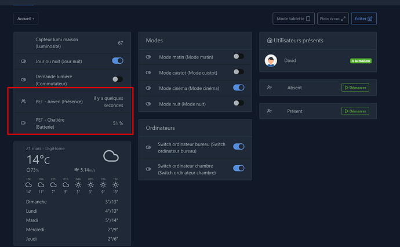Click the Éditer button

[363, 19]
